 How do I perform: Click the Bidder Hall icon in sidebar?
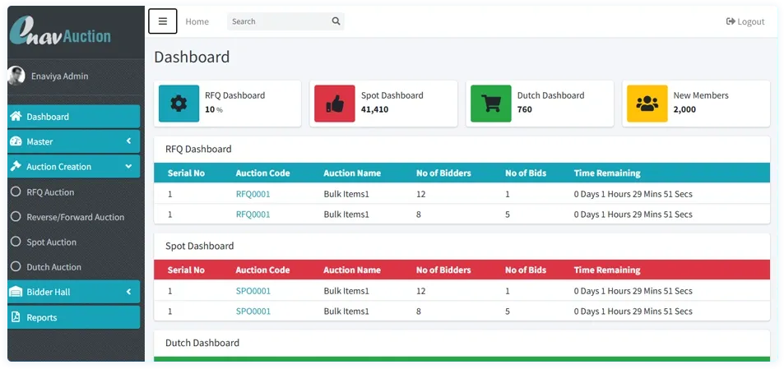(x=16, y=292)
